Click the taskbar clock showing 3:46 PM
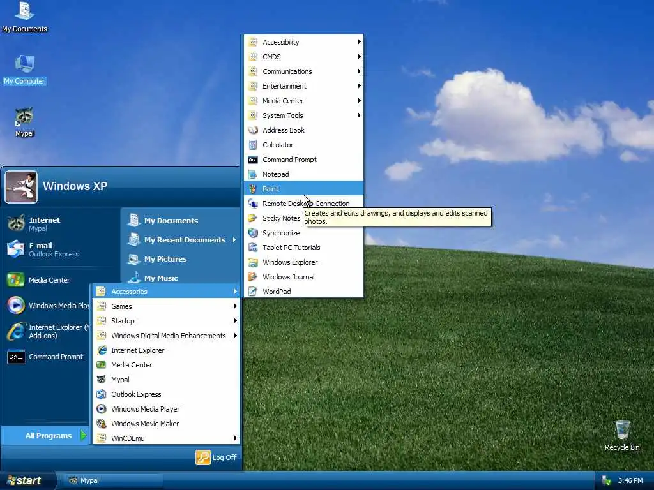This screenshot has height=490, width=654. (630, 480)
